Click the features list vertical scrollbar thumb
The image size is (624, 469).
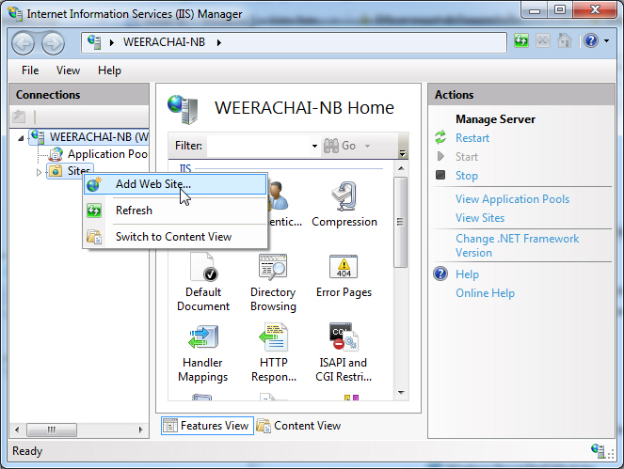click(401, 222)
